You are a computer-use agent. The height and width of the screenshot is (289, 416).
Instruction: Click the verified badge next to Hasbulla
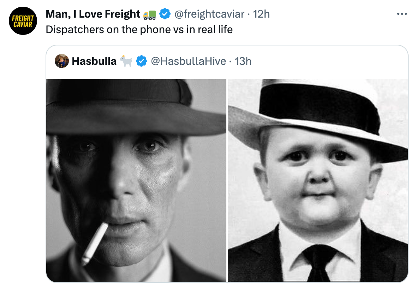142,61
